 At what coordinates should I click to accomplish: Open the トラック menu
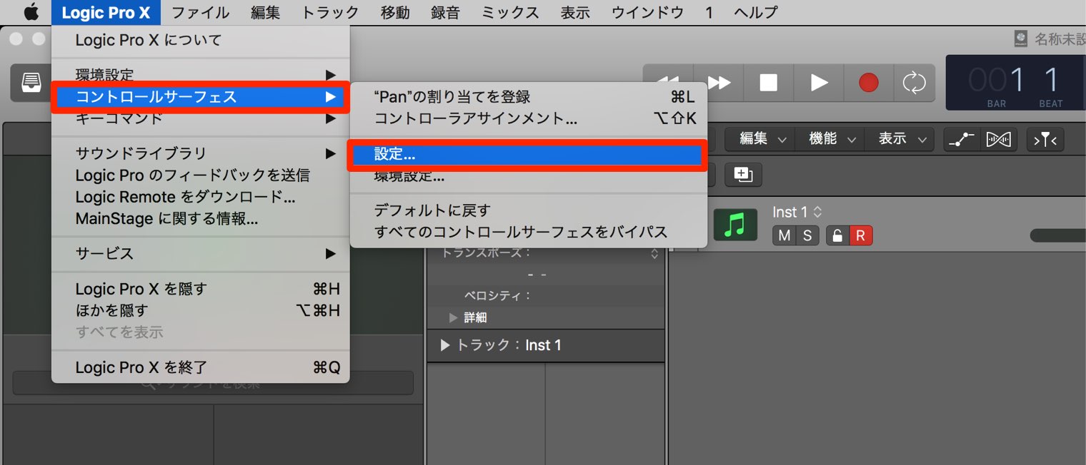[x=330, y=12]
